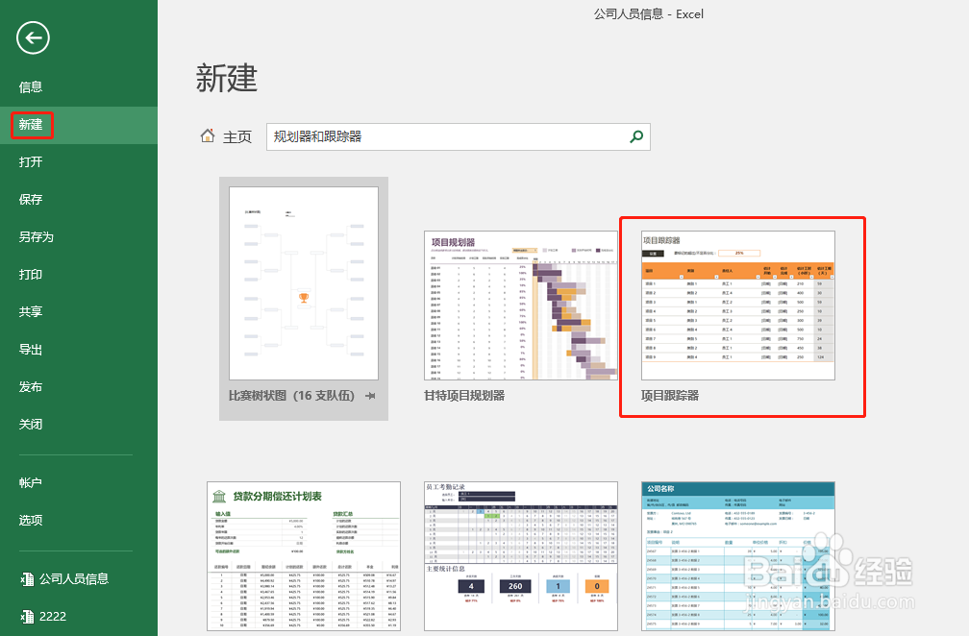Click the template search input field
The image size is (969, 636).
(x=458, y=136)
